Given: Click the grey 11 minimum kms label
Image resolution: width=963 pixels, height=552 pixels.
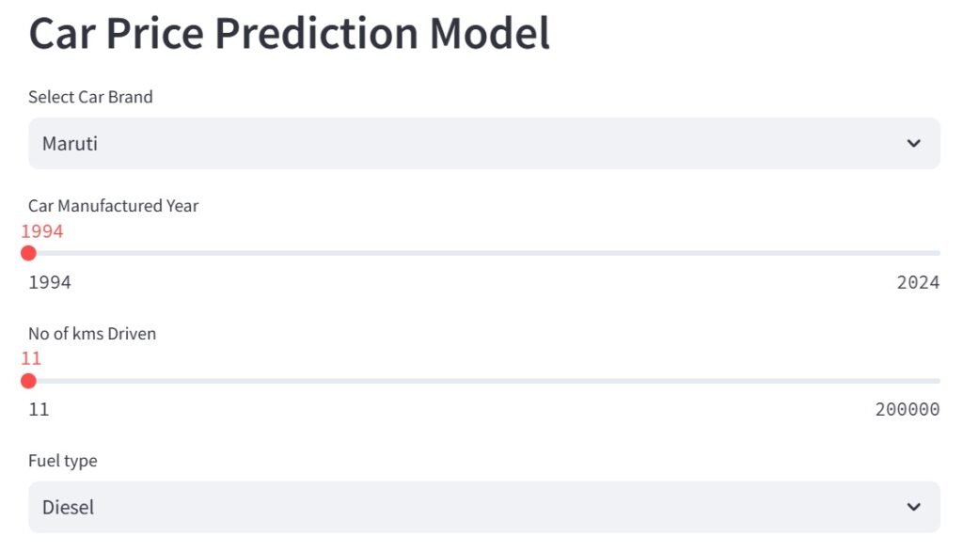Looking at the screenshot, I should pos(39,410).
